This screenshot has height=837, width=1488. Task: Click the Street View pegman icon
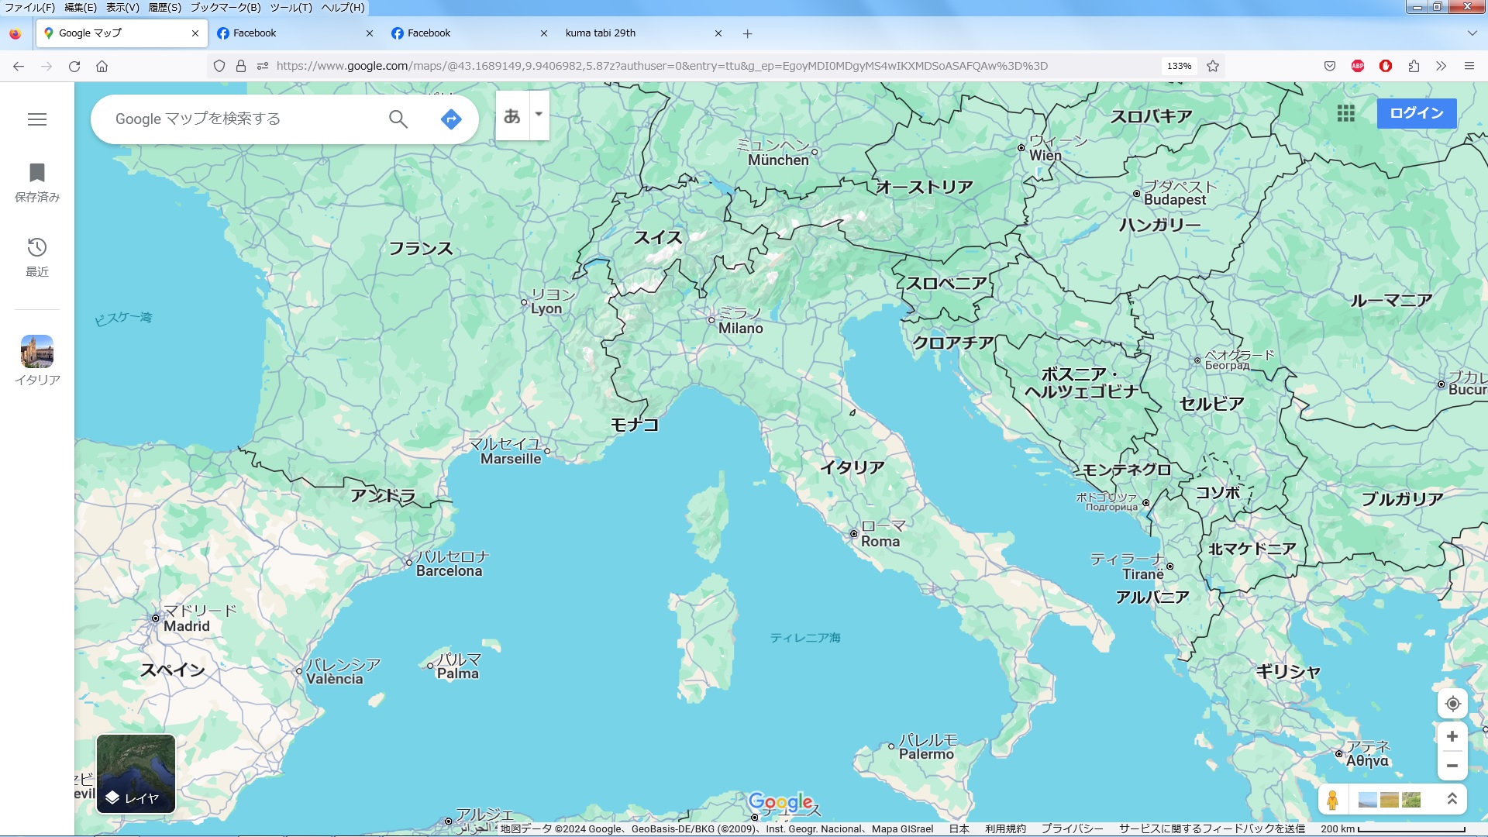click(x=1332, y=799)
